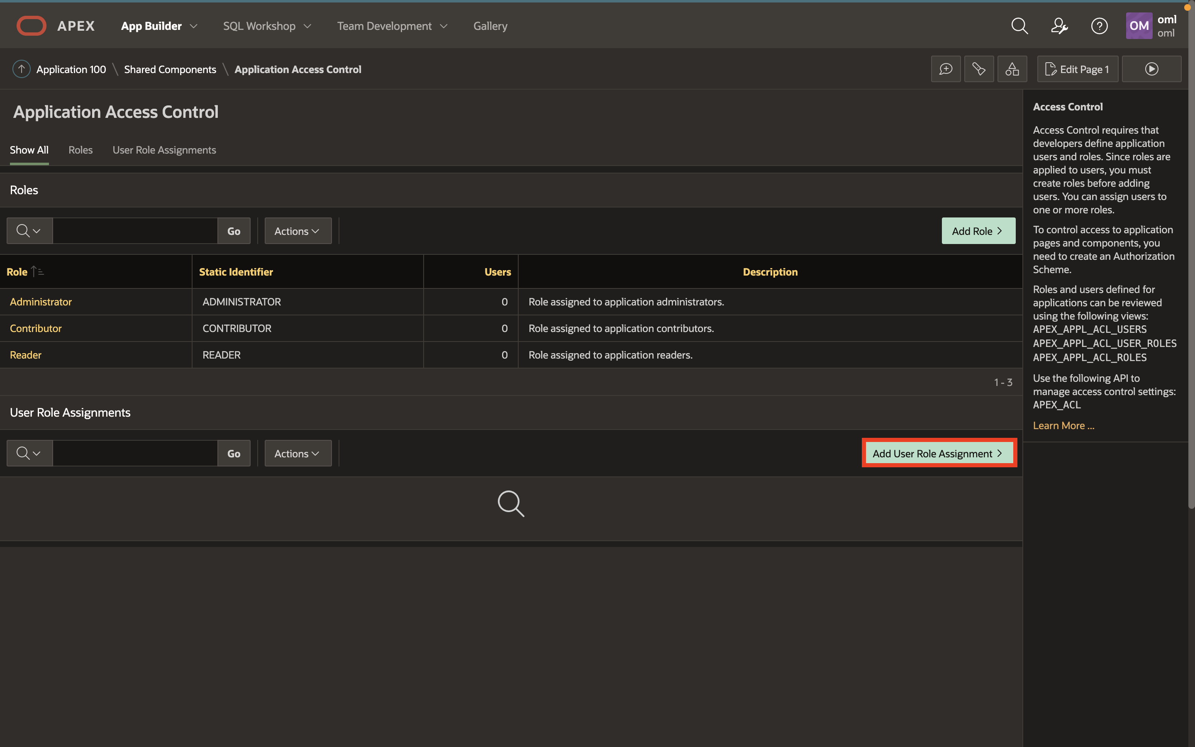1195x747 pixels.
Task: Open the Help question mark icon
Action: (1099, 26)
